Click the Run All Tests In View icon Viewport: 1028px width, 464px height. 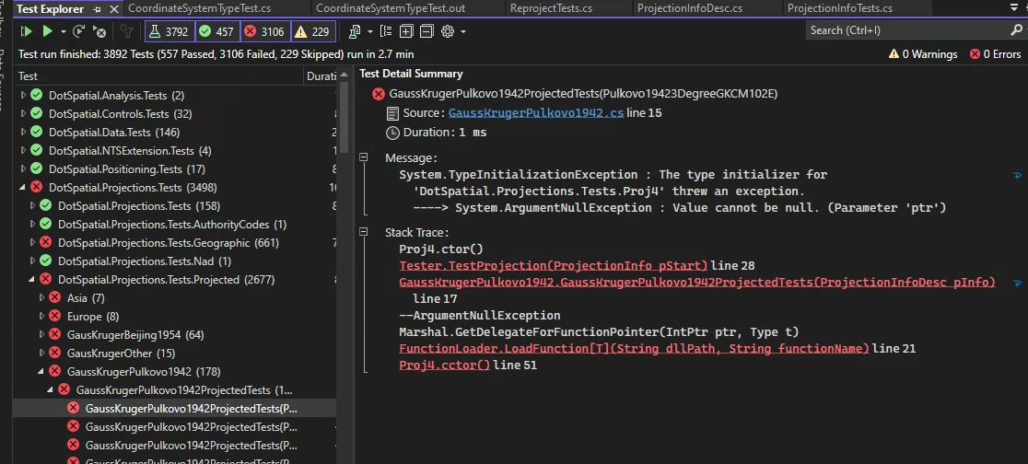(26, 30)
